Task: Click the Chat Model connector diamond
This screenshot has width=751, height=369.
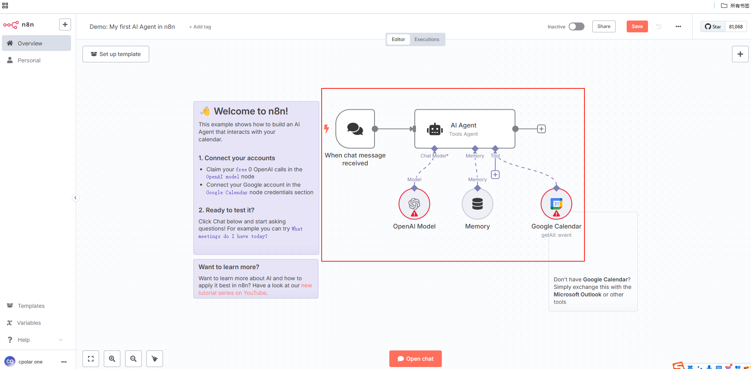Action: click(434, 148)
